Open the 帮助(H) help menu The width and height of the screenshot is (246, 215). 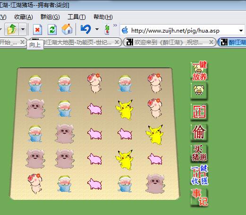click(x=103, y=17)
